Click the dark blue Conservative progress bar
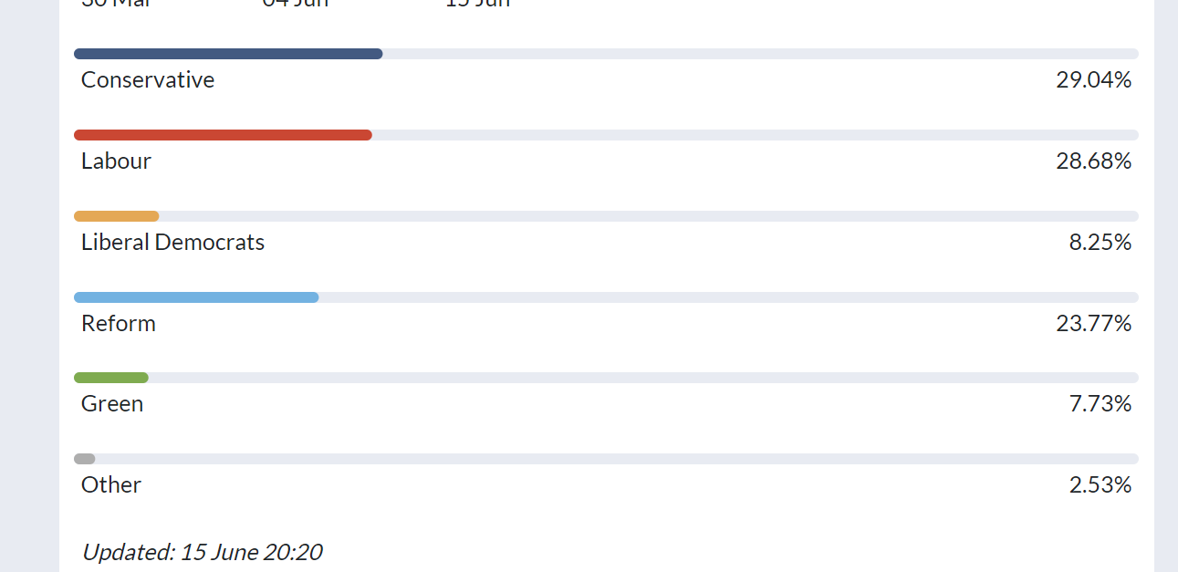This screenshot has width=1178, height=572. [228, 54]
